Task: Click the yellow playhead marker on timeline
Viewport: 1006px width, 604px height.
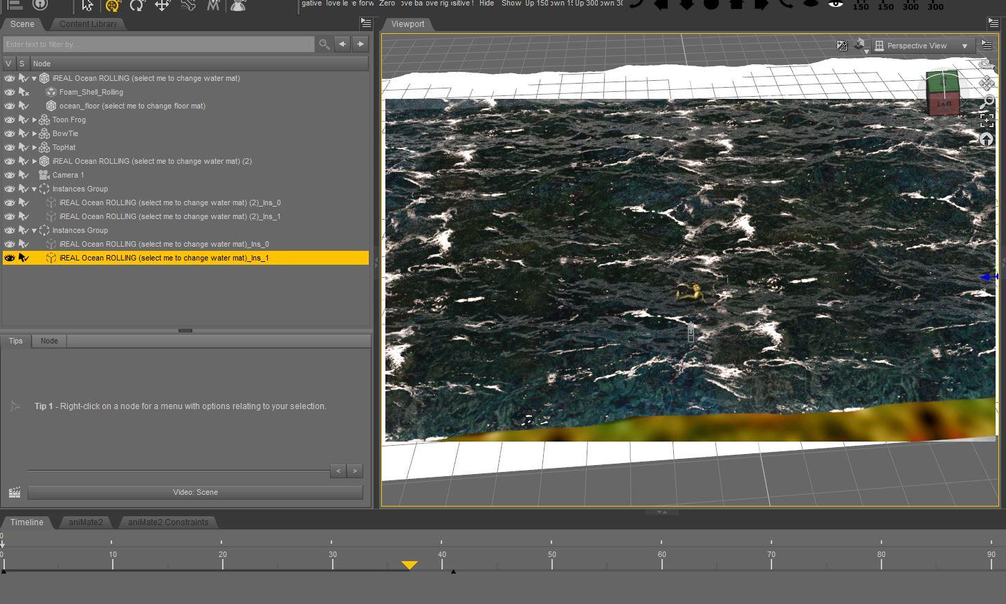Action: (410, 565)
